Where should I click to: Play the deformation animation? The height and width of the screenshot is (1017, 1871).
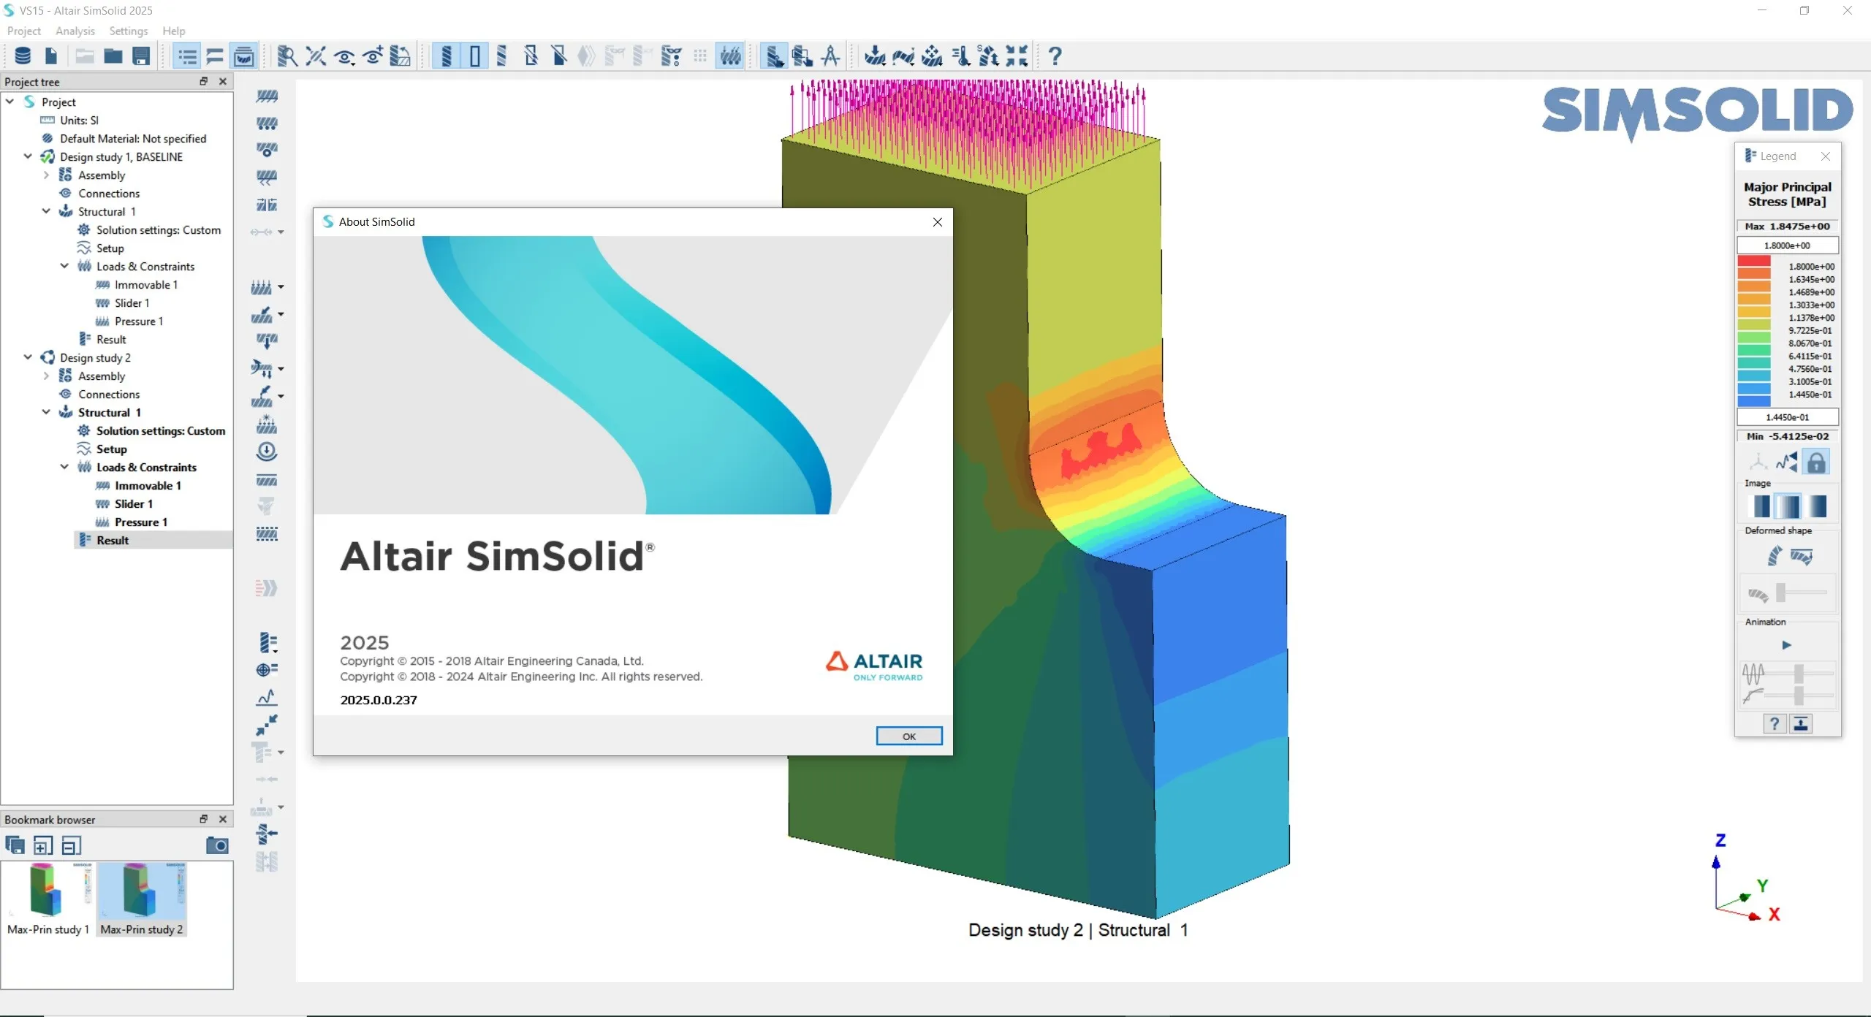[x=1787, y=645]
